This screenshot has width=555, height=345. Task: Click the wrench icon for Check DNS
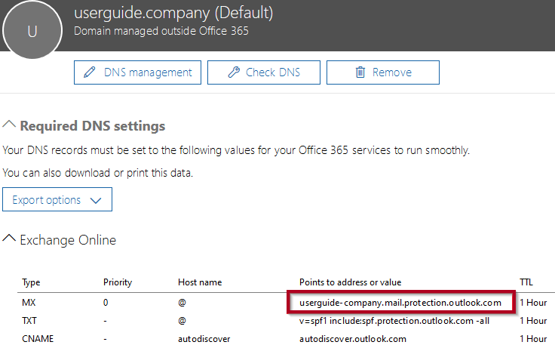(x=233, y=72)
